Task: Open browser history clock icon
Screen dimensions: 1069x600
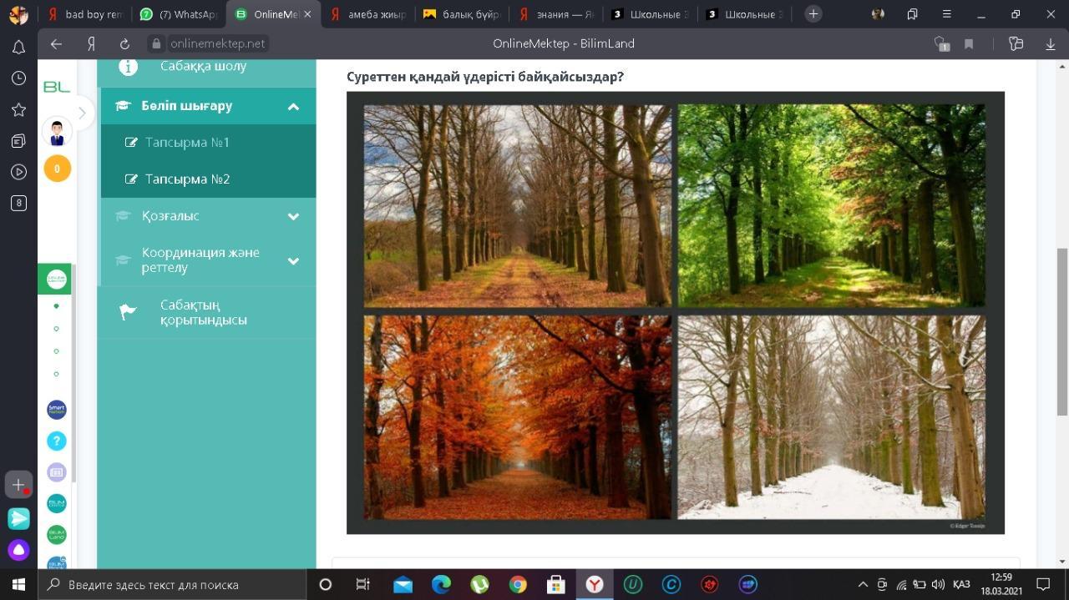Action: [x=18, y=78]
